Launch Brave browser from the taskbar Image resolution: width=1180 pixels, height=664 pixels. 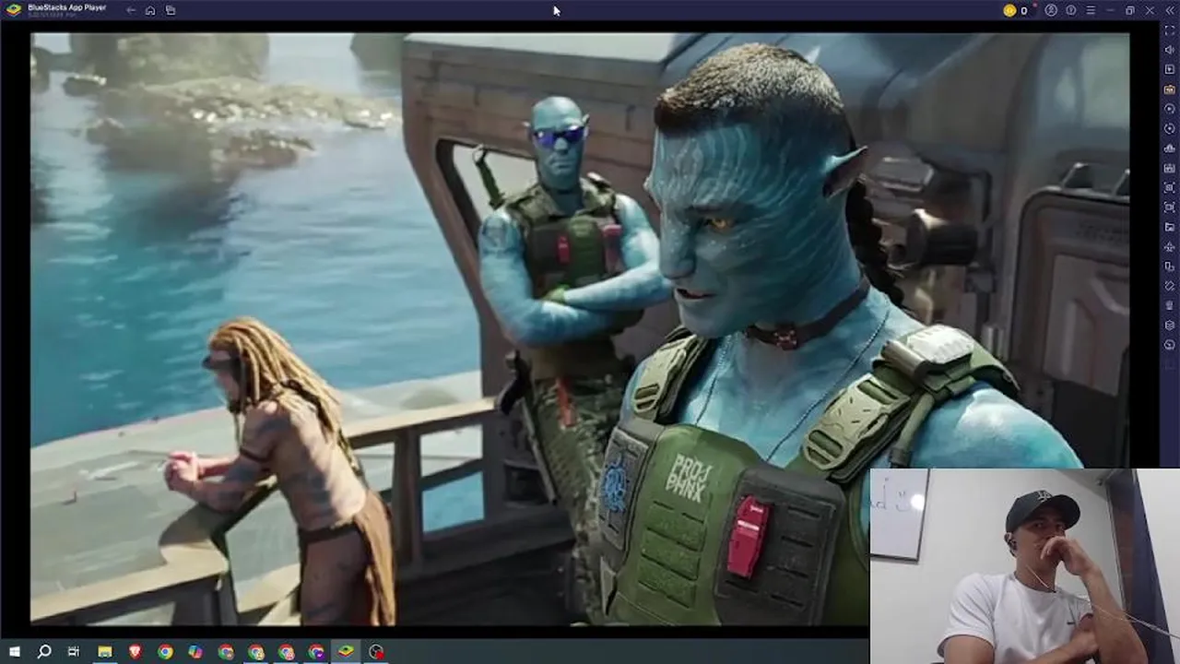pyautogui.click(x=136, y=652)
